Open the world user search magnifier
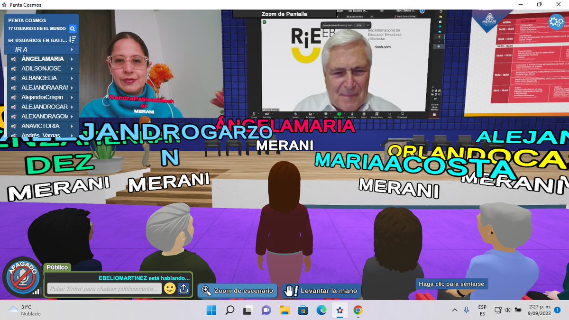The width and height of the screenshot is (569, 320). [73, 29]
